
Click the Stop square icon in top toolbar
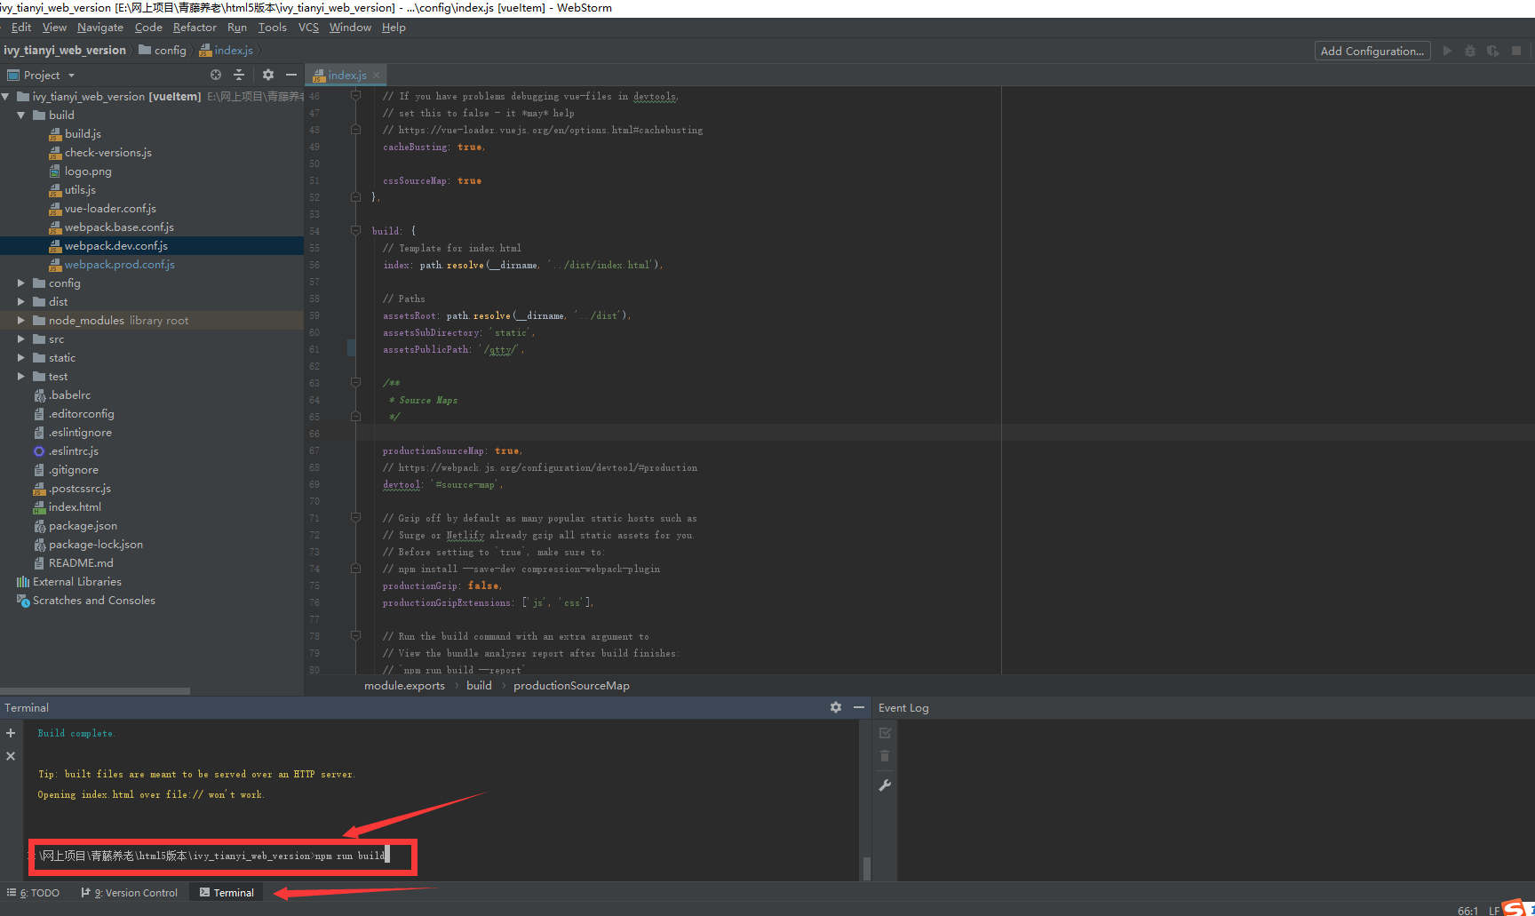pyautogui.click(x=1516, y=51)
